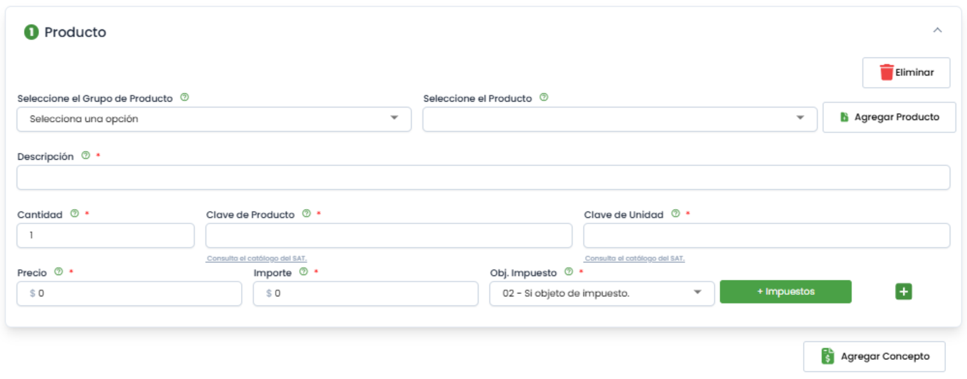Click help icon beside Seleccione el Grupo de Producto
Image resolution: width=967 pixels, height=379 pixels.
tap(185, 97)
